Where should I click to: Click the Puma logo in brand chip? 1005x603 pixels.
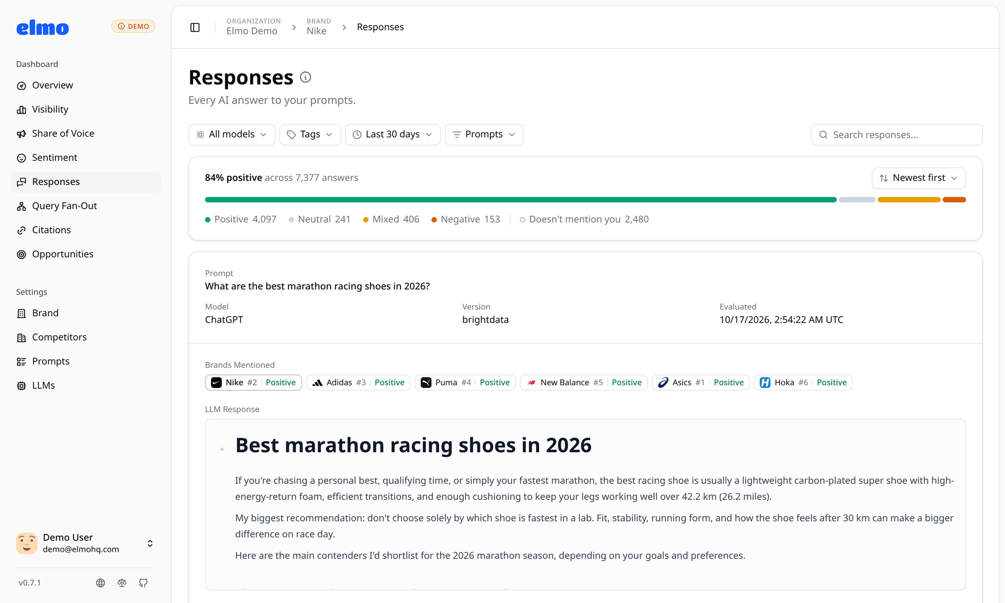coord(426,383)
